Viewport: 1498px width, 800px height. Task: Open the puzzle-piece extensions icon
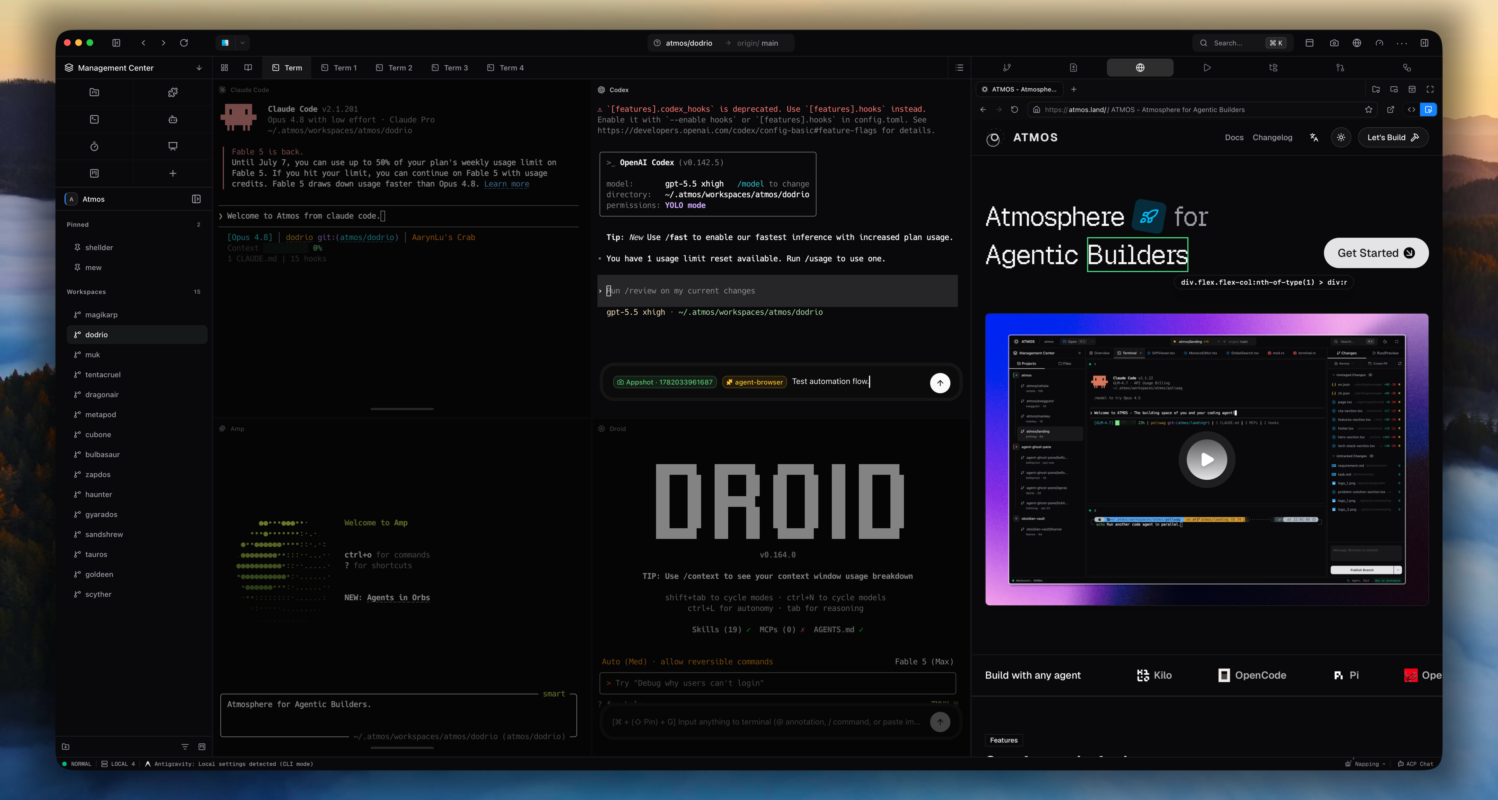pyautogui.click(x=173, y=92)
